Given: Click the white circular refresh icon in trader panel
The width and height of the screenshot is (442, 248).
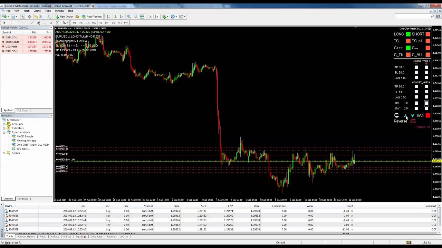Looking at the screenshot, I should (396, 116).
